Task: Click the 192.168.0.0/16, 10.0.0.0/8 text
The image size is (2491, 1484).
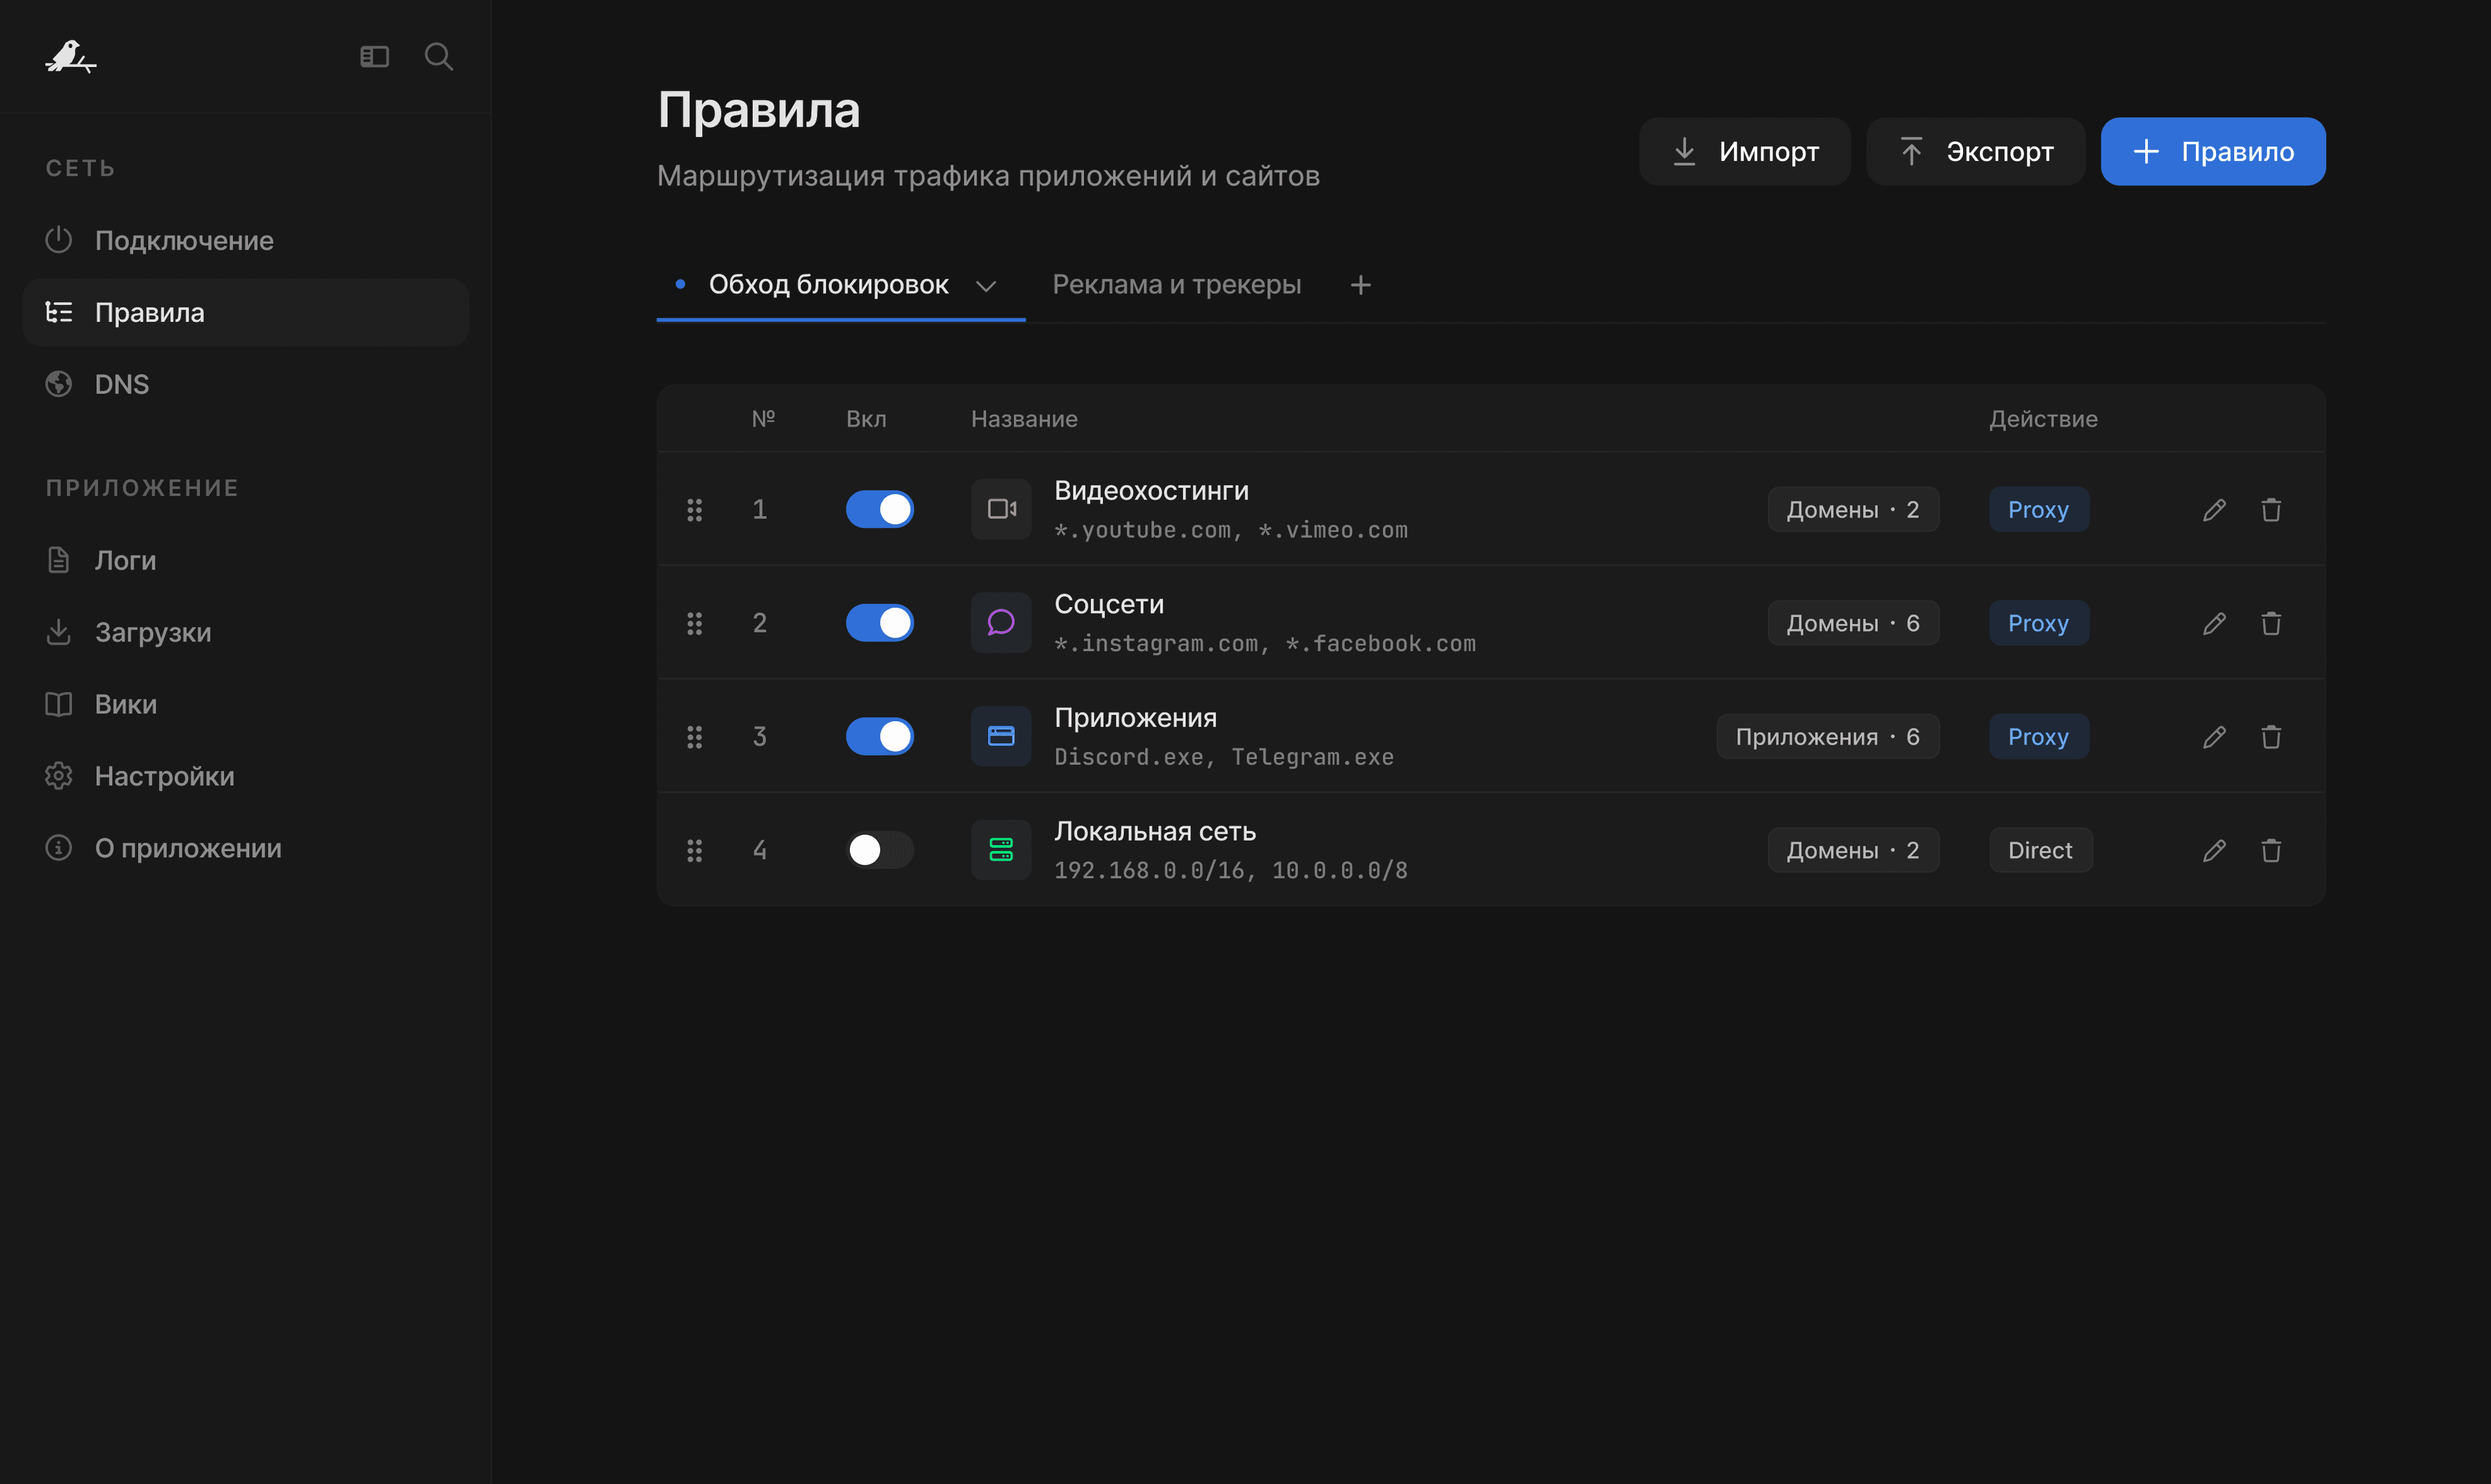Action: [x=1231, y=871]
